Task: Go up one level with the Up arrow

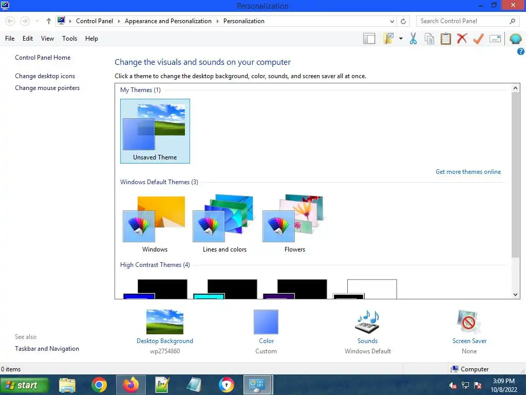Action: click(x=49, y=21)
